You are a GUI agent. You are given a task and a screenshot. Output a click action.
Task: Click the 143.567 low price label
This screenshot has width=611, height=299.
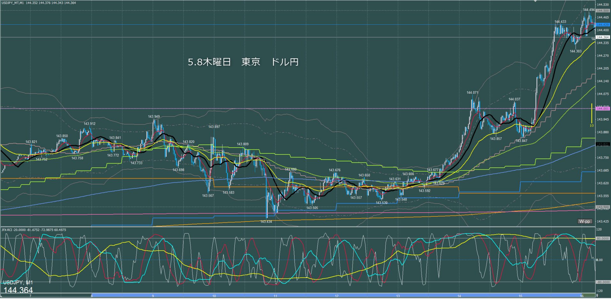point(208,196)
